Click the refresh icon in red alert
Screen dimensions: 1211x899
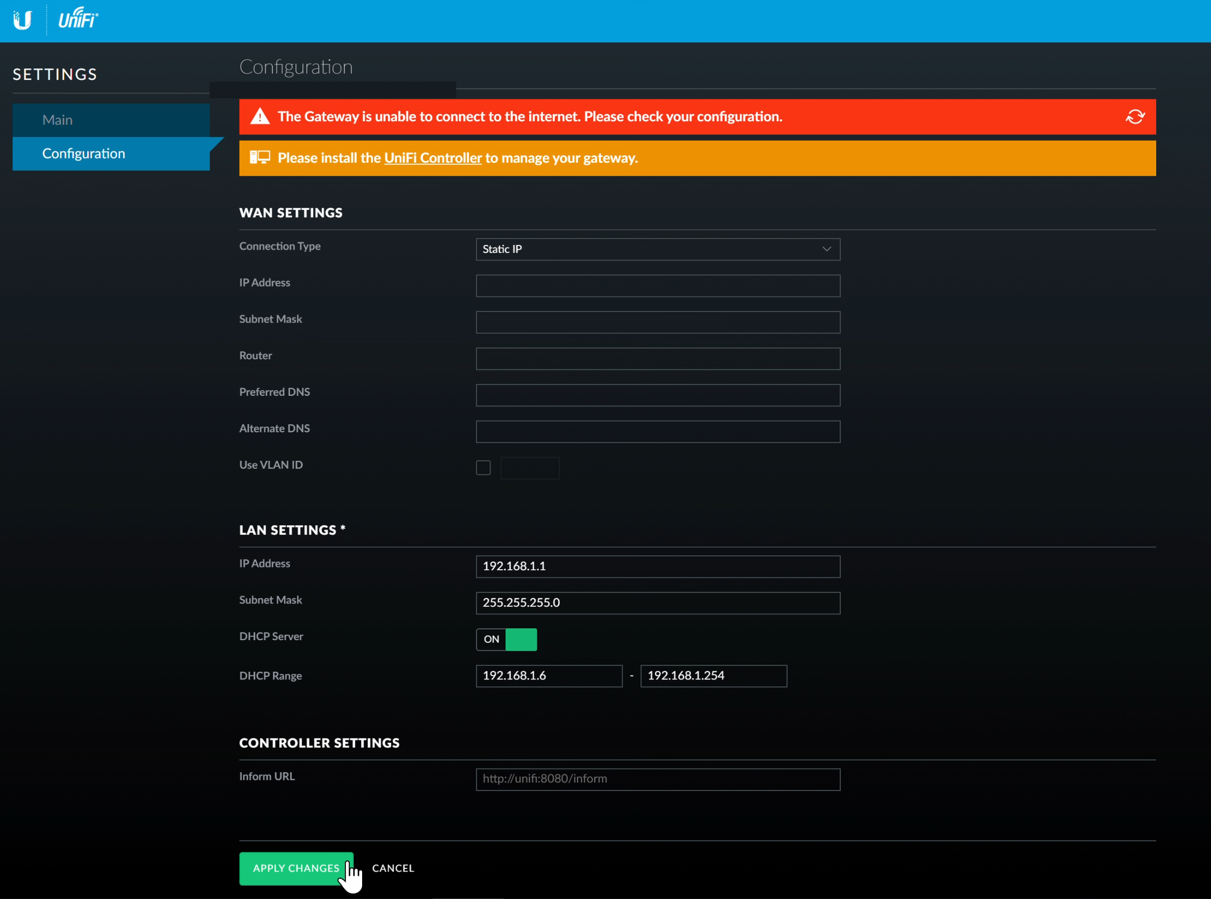click(1135, 117)
